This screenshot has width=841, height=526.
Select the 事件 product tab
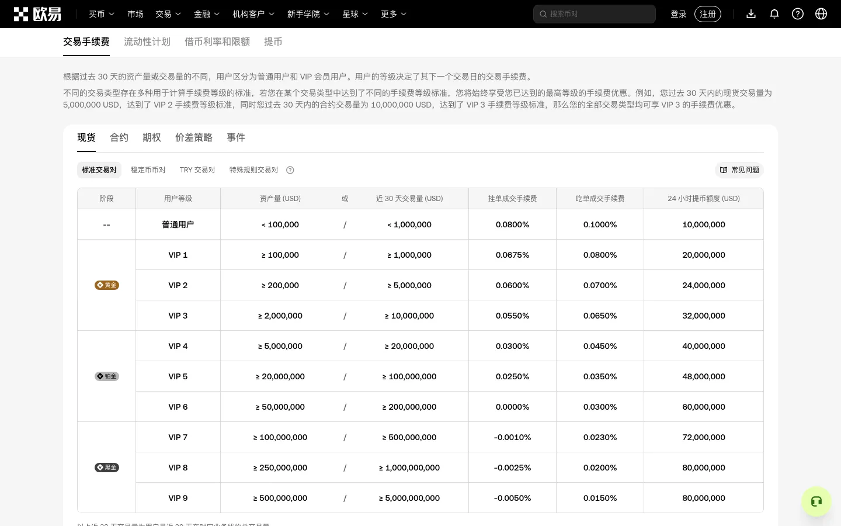pos(236,138)
